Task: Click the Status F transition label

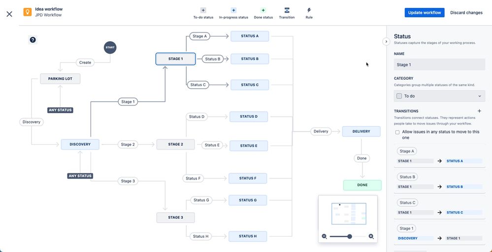Action: tap(193, 178)
